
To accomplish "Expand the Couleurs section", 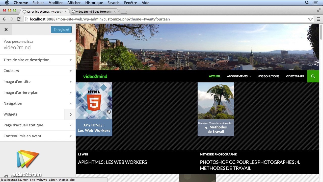I will pos(38,71).
